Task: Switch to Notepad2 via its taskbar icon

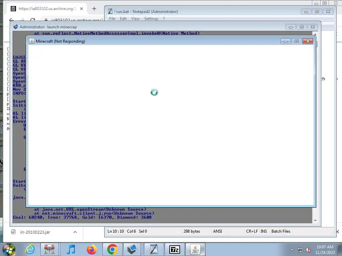Action: pyautogui.click(x=154, y=249)
